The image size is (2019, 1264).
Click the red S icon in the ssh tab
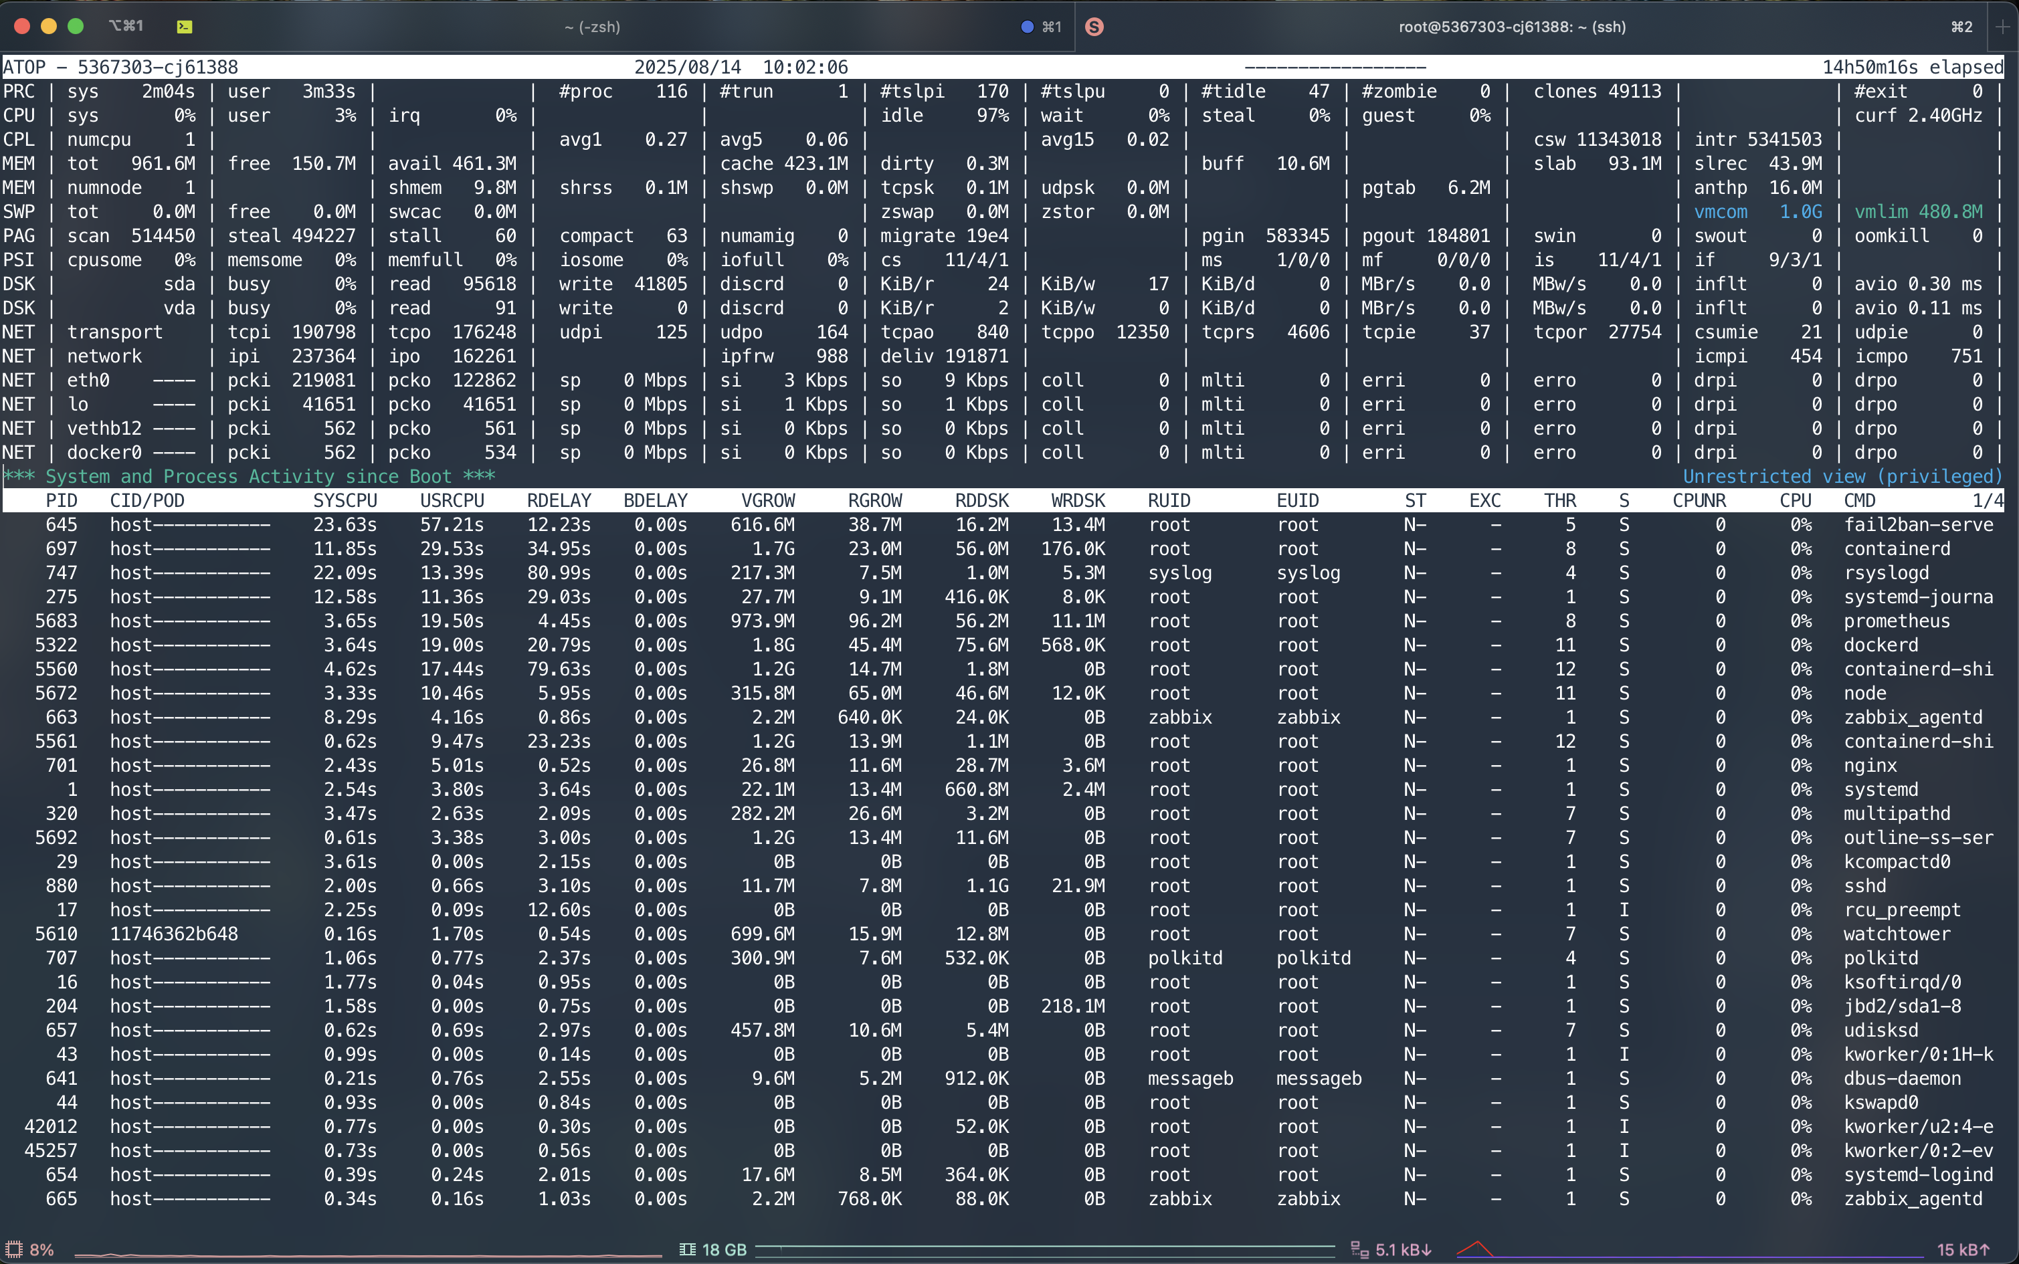pos(1094,27)
